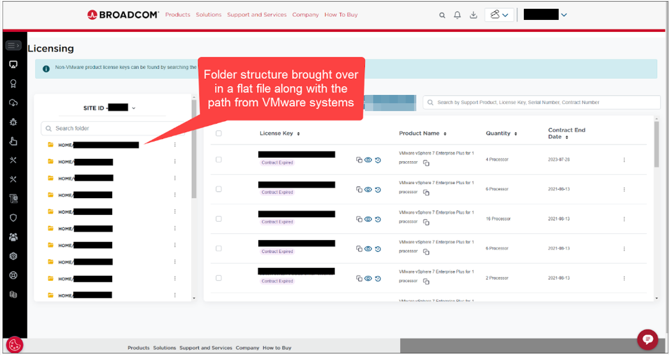
Task: Open the bug icon in sidebar
Action: coord(13,122)
